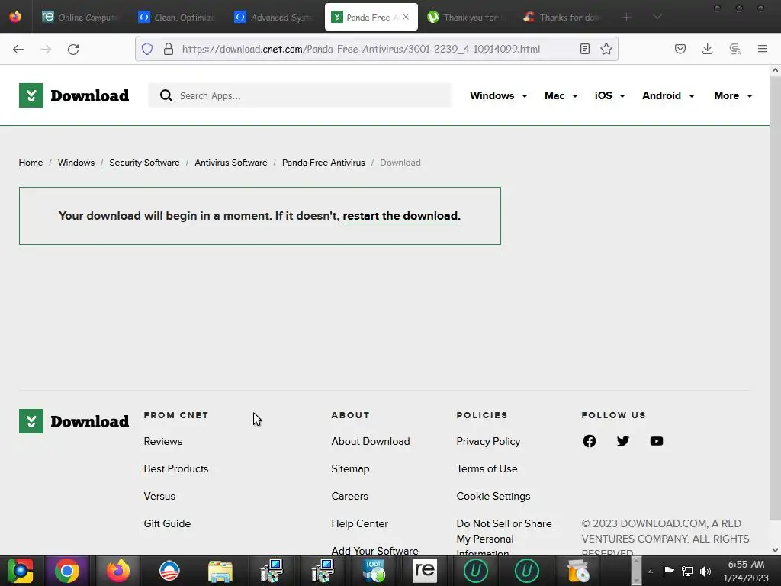Screen dimensions: 781x586
Task: Expand the Android dropdown menu
Action: (668, 95)
